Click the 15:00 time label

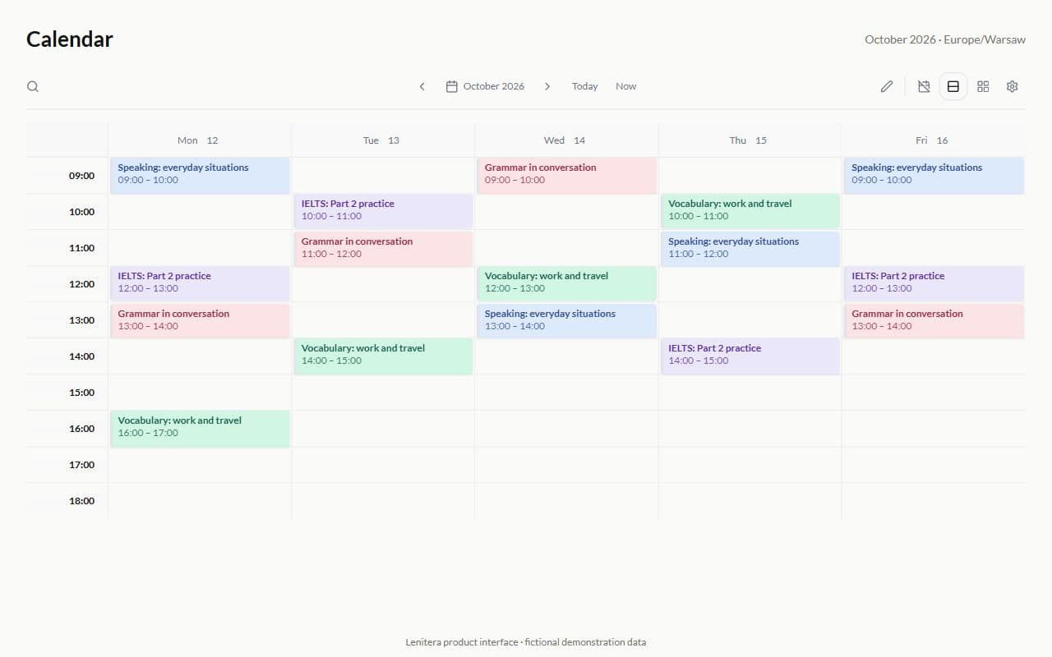(81, 393)
